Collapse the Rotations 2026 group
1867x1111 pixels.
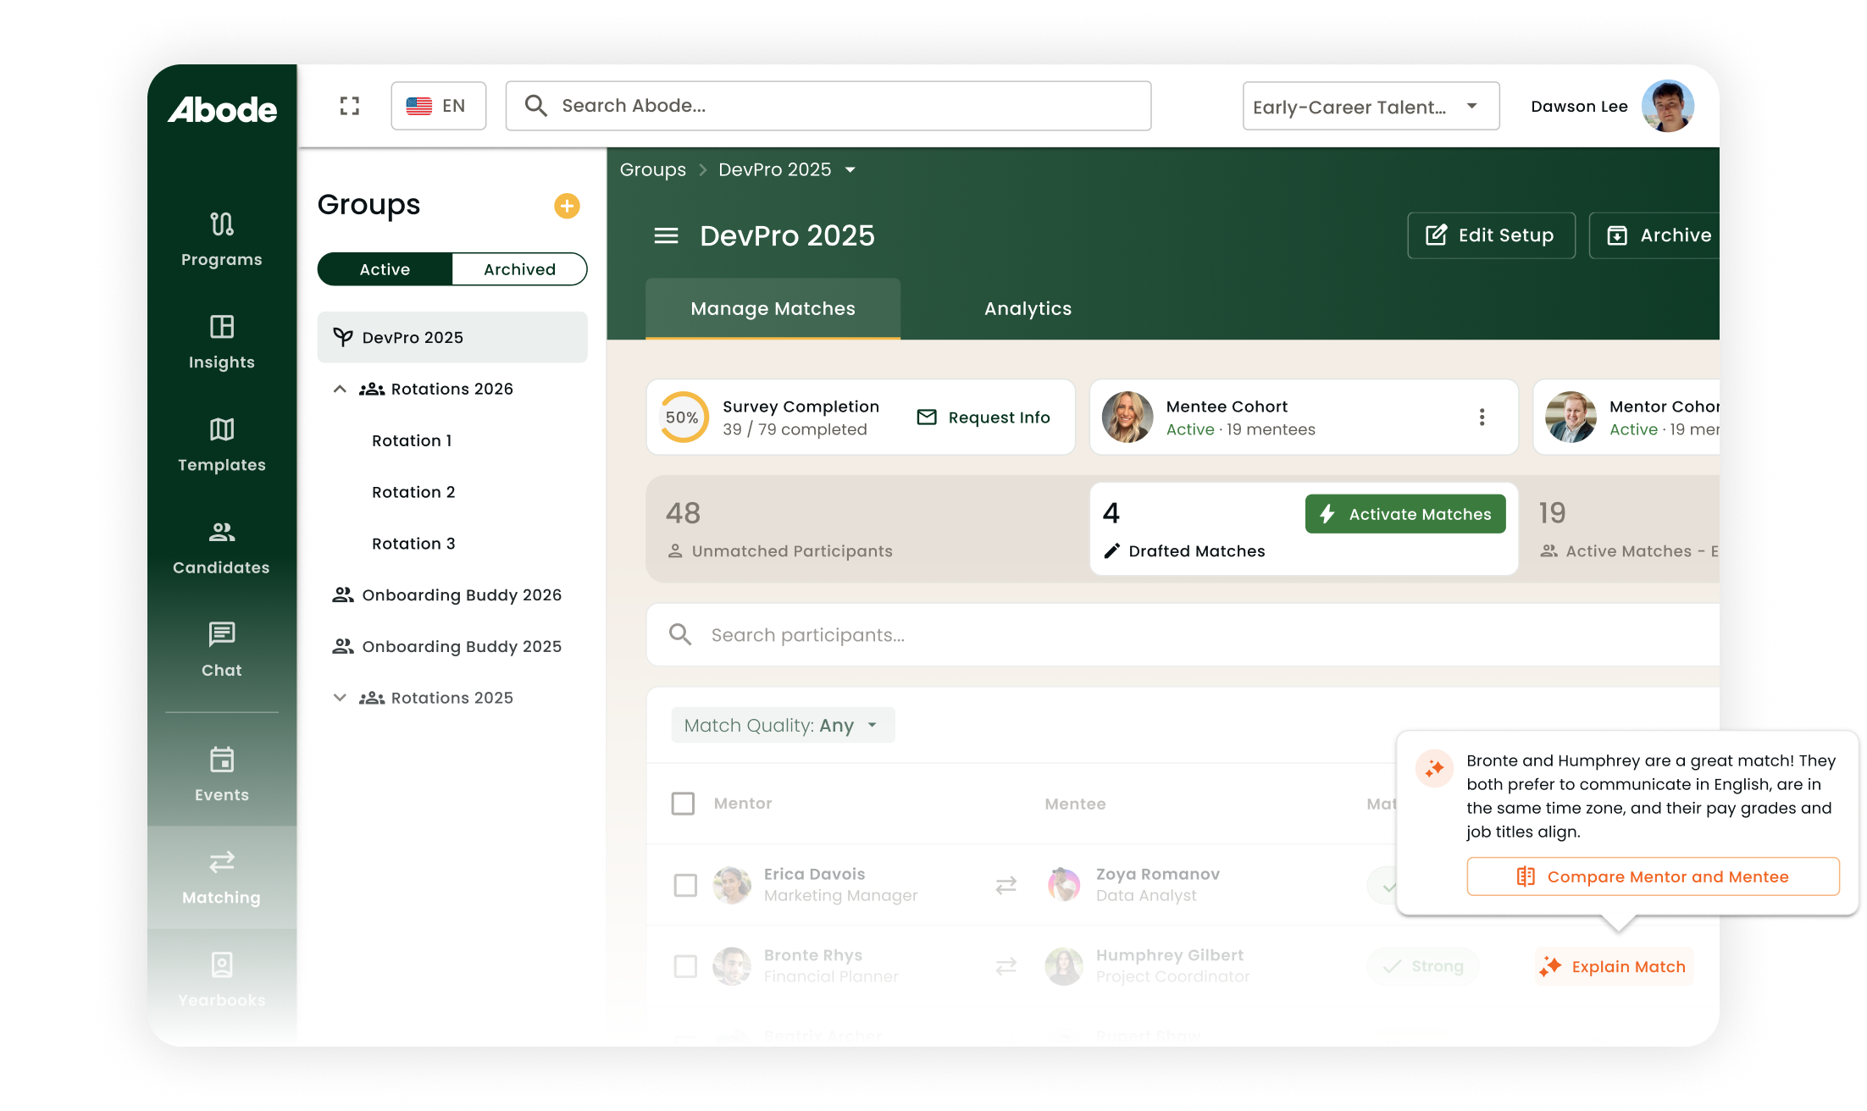[x=340, y=389]
